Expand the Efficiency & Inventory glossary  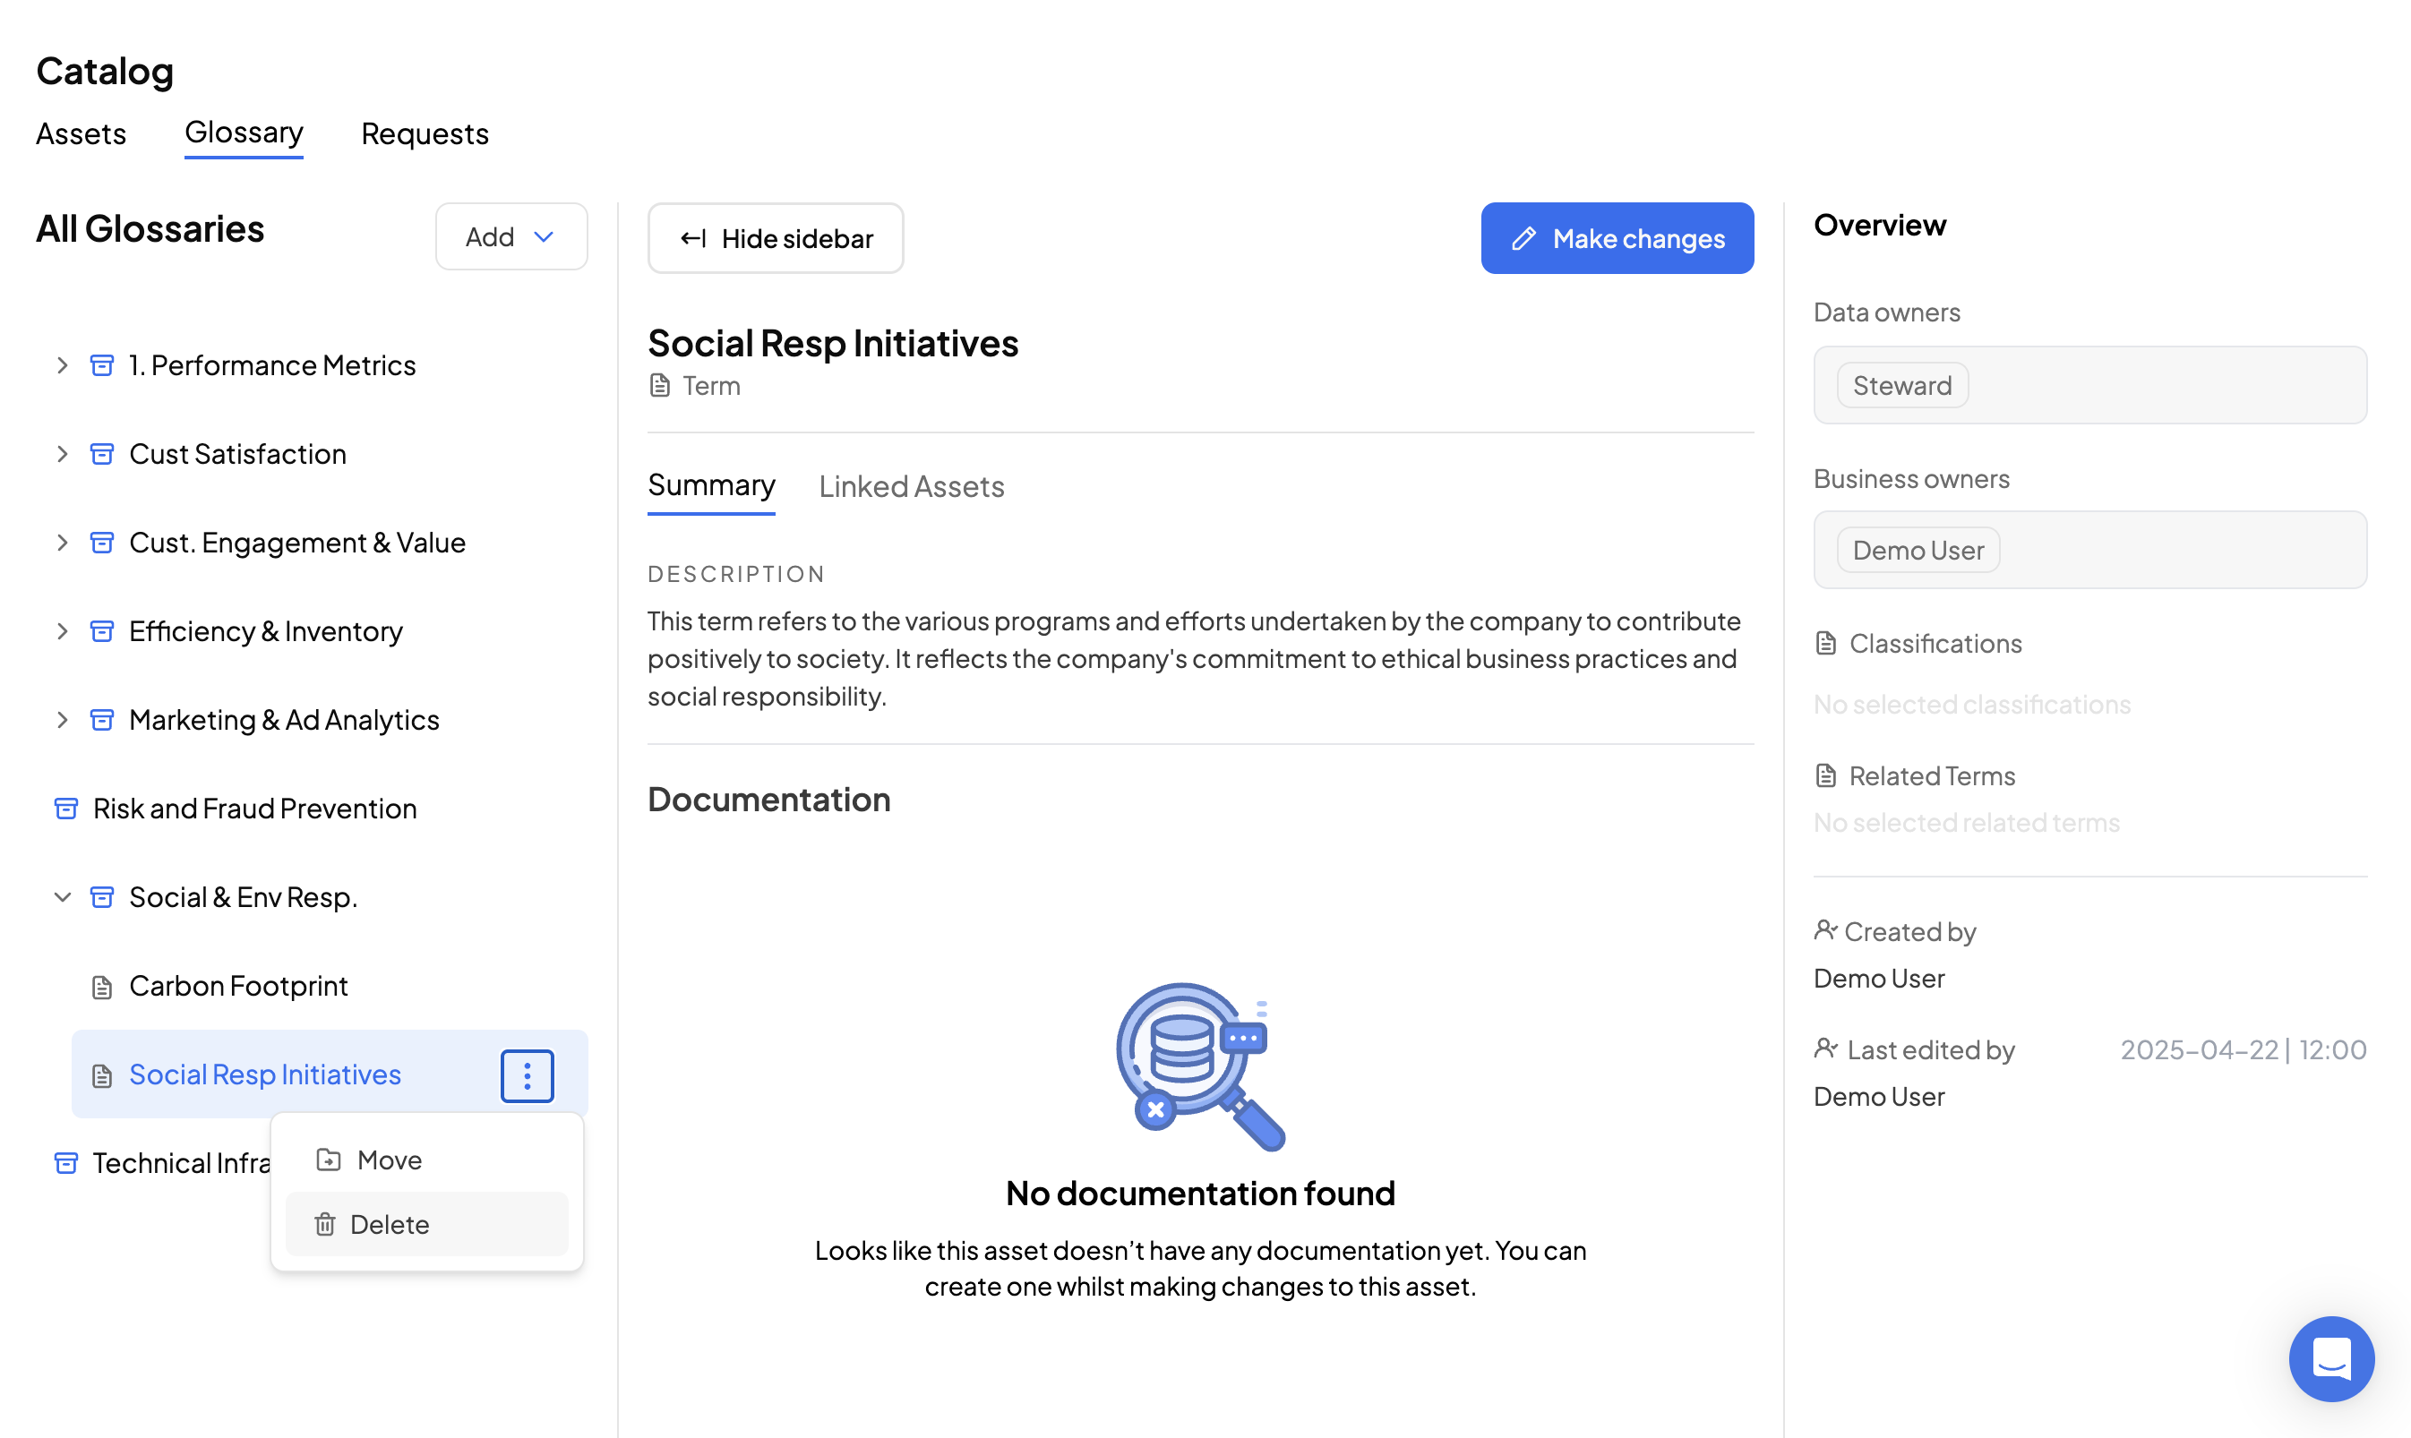[x=62, y=632]
